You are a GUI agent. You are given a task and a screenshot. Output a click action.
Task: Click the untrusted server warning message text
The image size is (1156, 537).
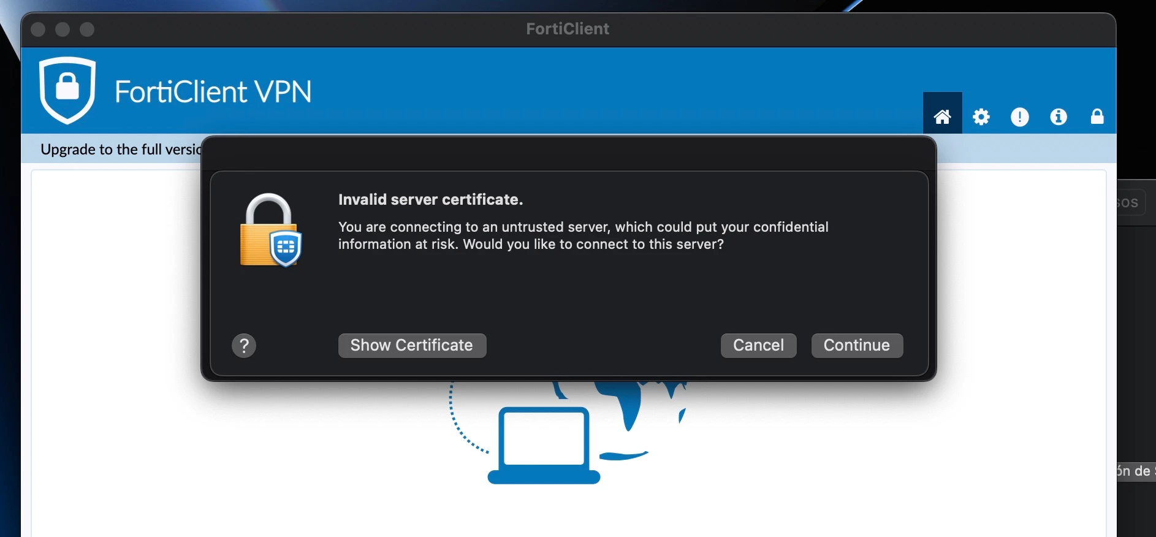(583, 235)
